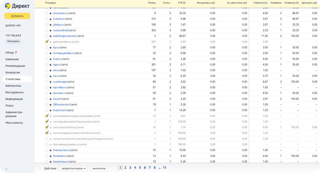Go to results page 2
This screenshot has height=173, width=320.
125,168
